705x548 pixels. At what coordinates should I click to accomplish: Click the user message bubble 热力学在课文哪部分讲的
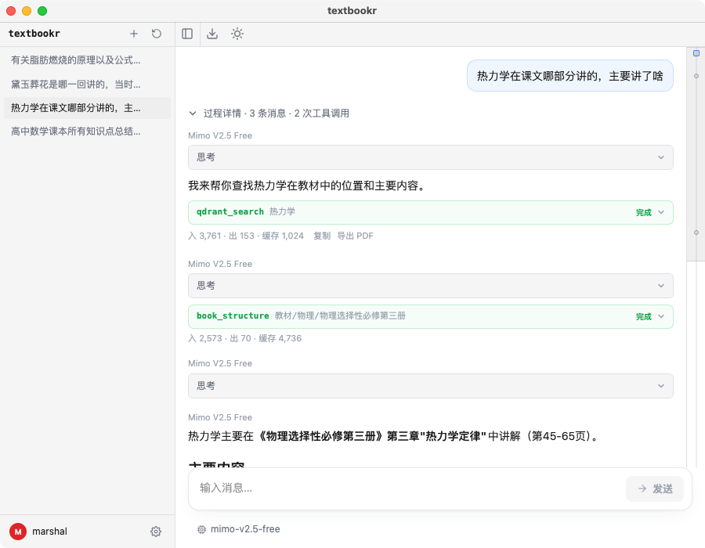click(x=569, y=76)
